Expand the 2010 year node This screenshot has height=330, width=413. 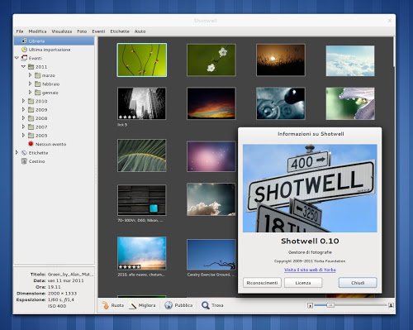tap(23, 101)
